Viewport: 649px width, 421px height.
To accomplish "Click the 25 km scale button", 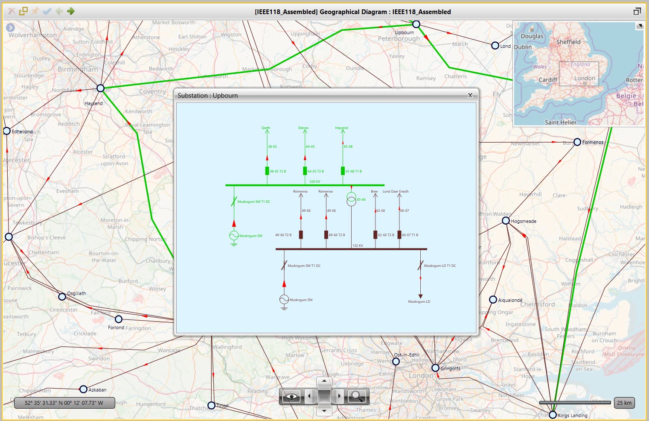I will pyautogui.click(x=624, y=403).
